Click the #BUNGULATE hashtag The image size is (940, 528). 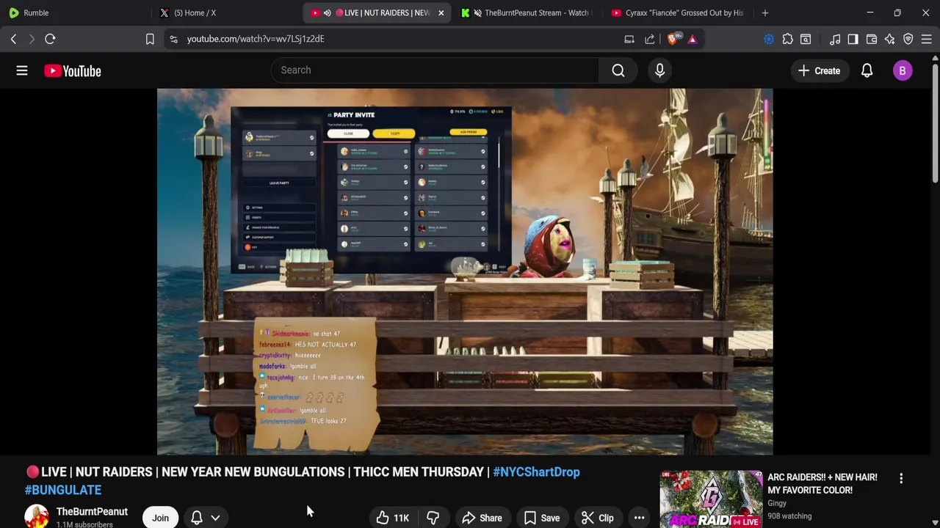63,490
